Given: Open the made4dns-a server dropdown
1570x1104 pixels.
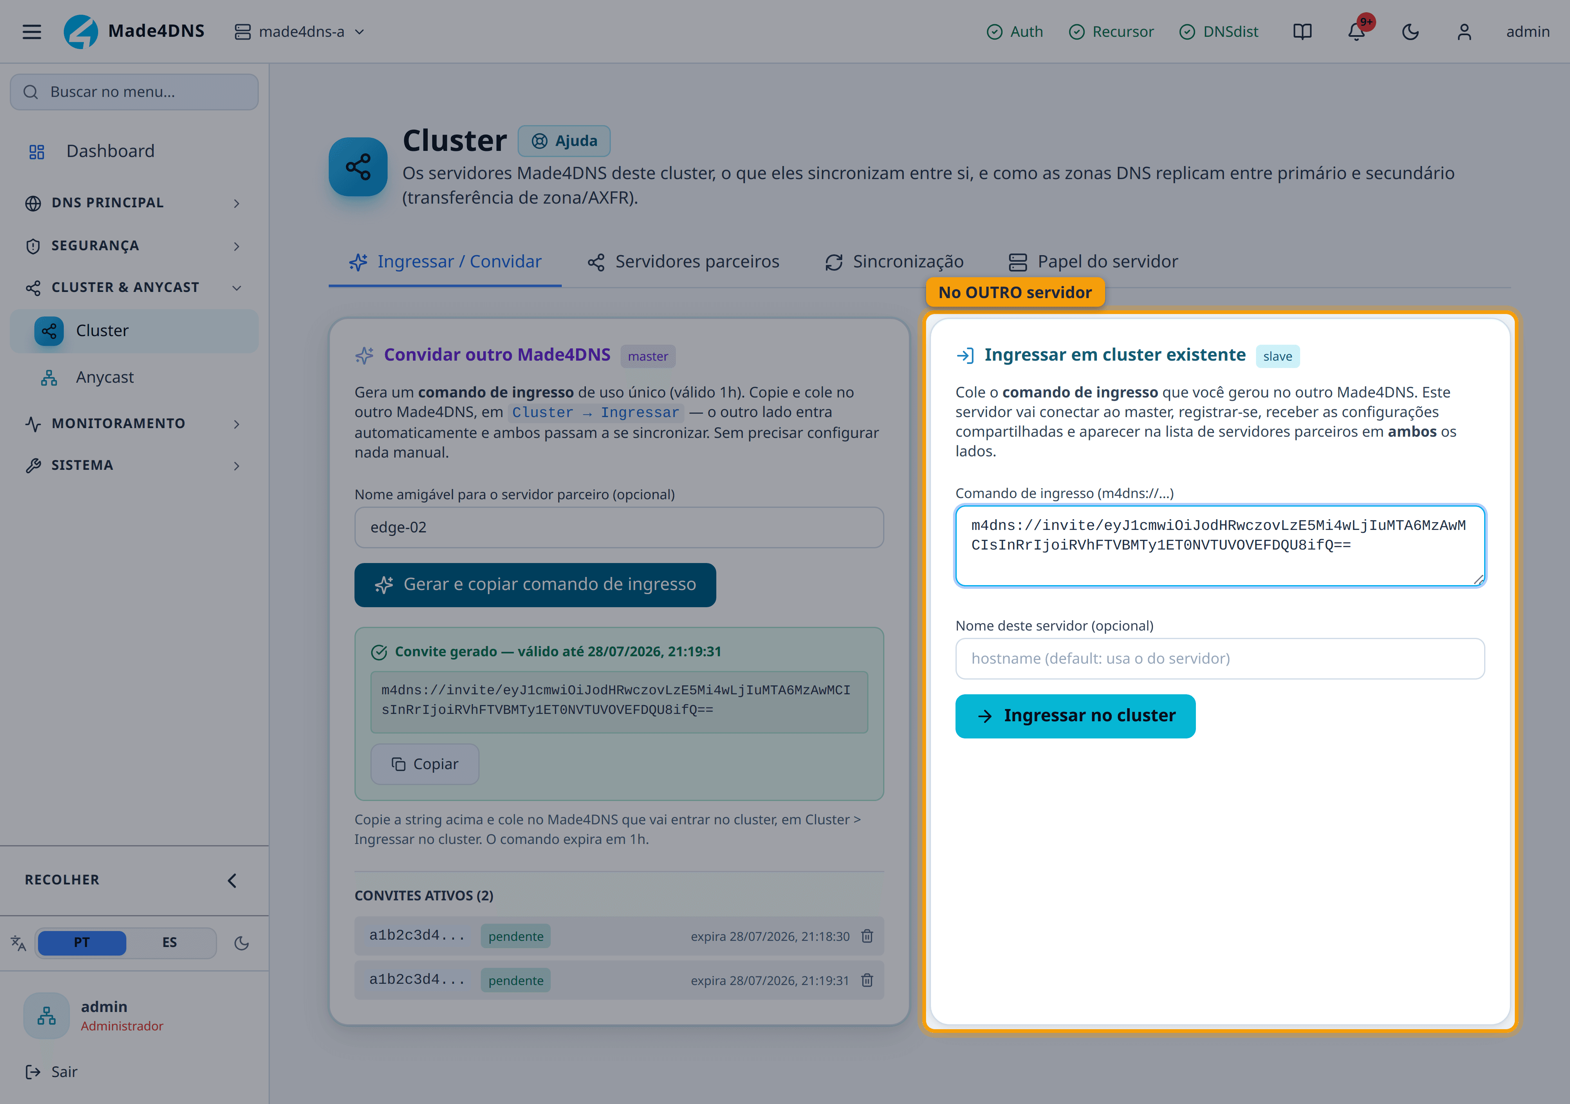Looking at the screenshot, I should coord(300,32).
